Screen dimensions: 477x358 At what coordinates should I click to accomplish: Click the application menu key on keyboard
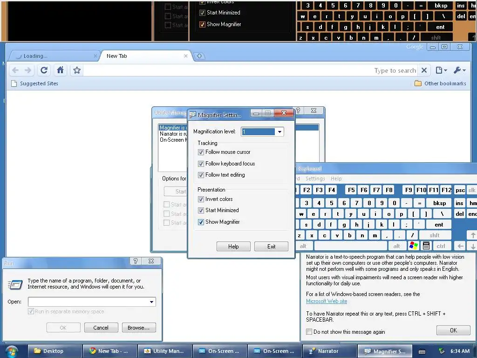pos(426,246)
